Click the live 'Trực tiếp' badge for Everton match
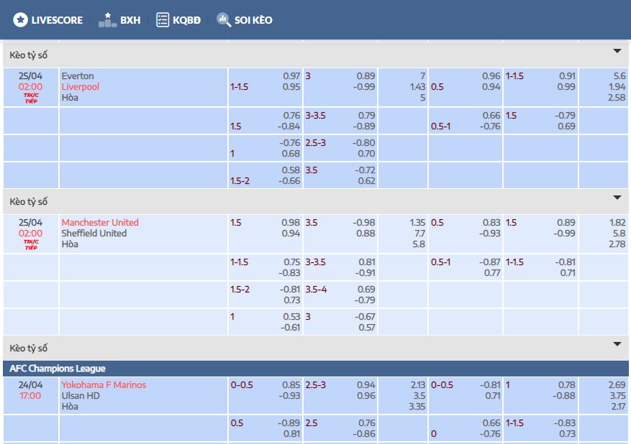Screen dimensions: 631x444 (x=31, y=98)
